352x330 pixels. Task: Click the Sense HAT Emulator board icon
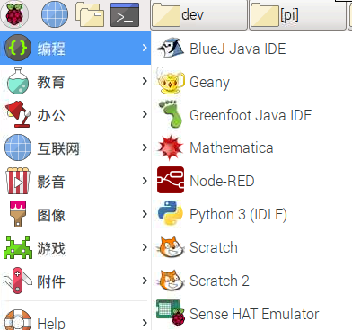[x=171, y=313]
